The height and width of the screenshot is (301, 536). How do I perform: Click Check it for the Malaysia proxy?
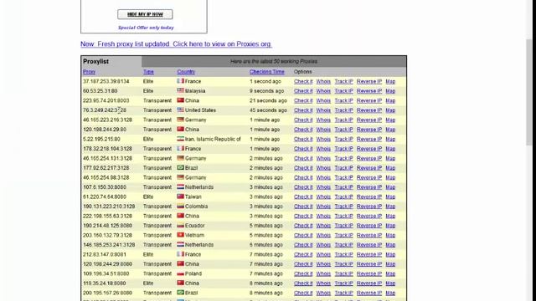click(303, 91)
